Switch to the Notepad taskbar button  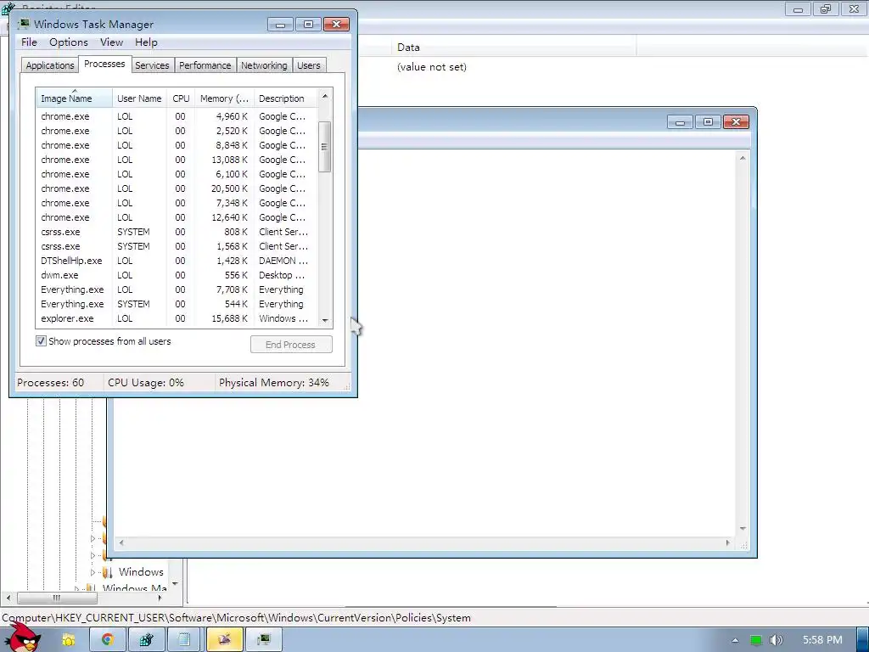(x=184, y=640)
